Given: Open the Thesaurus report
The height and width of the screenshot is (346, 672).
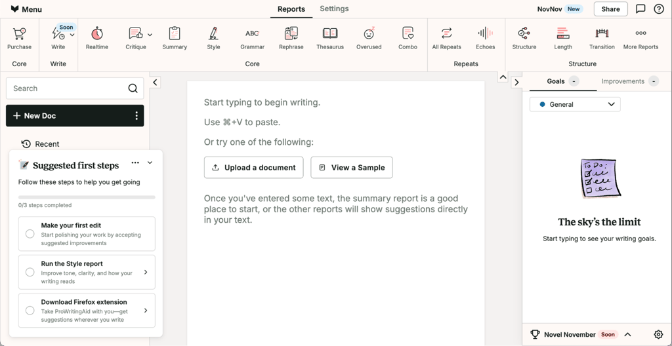Looking at the screenshot, I should [x=330, y=39].
